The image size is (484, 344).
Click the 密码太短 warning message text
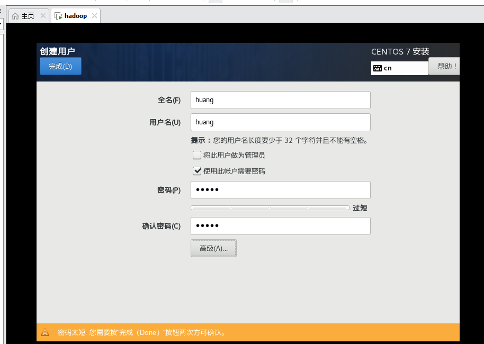pyautogui.click(x=141, y=332)
